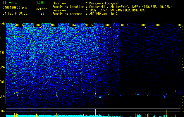Click the 0.7 kHz axis tick label

[2, 97]
